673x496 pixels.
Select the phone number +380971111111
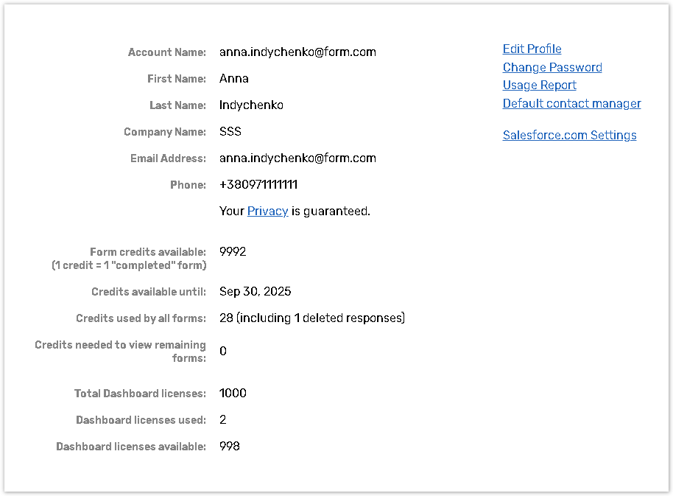pyautogui.click(x=258, y=185)
